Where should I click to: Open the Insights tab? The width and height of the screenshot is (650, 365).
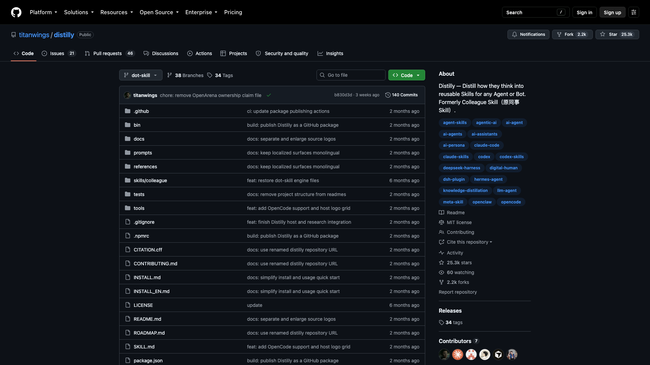330,53
